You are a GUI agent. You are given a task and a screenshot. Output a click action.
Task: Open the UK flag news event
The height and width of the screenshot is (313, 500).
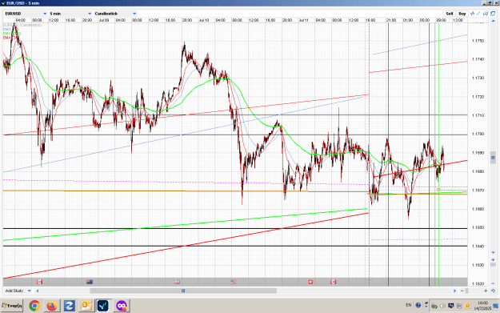[x=177, y=282]
